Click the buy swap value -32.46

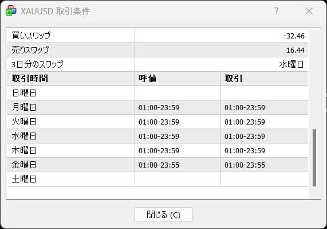point(294,36)
